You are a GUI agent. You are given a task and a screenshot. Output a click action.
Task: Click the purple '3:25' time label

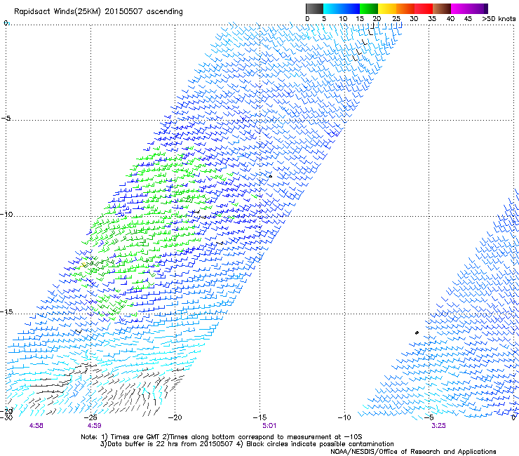pyautogui.click(x=438, y=426)
